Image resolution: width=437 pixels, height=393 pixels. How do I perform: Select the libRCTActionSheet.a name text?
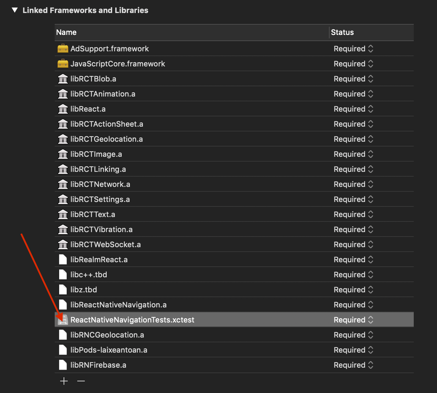107,124
